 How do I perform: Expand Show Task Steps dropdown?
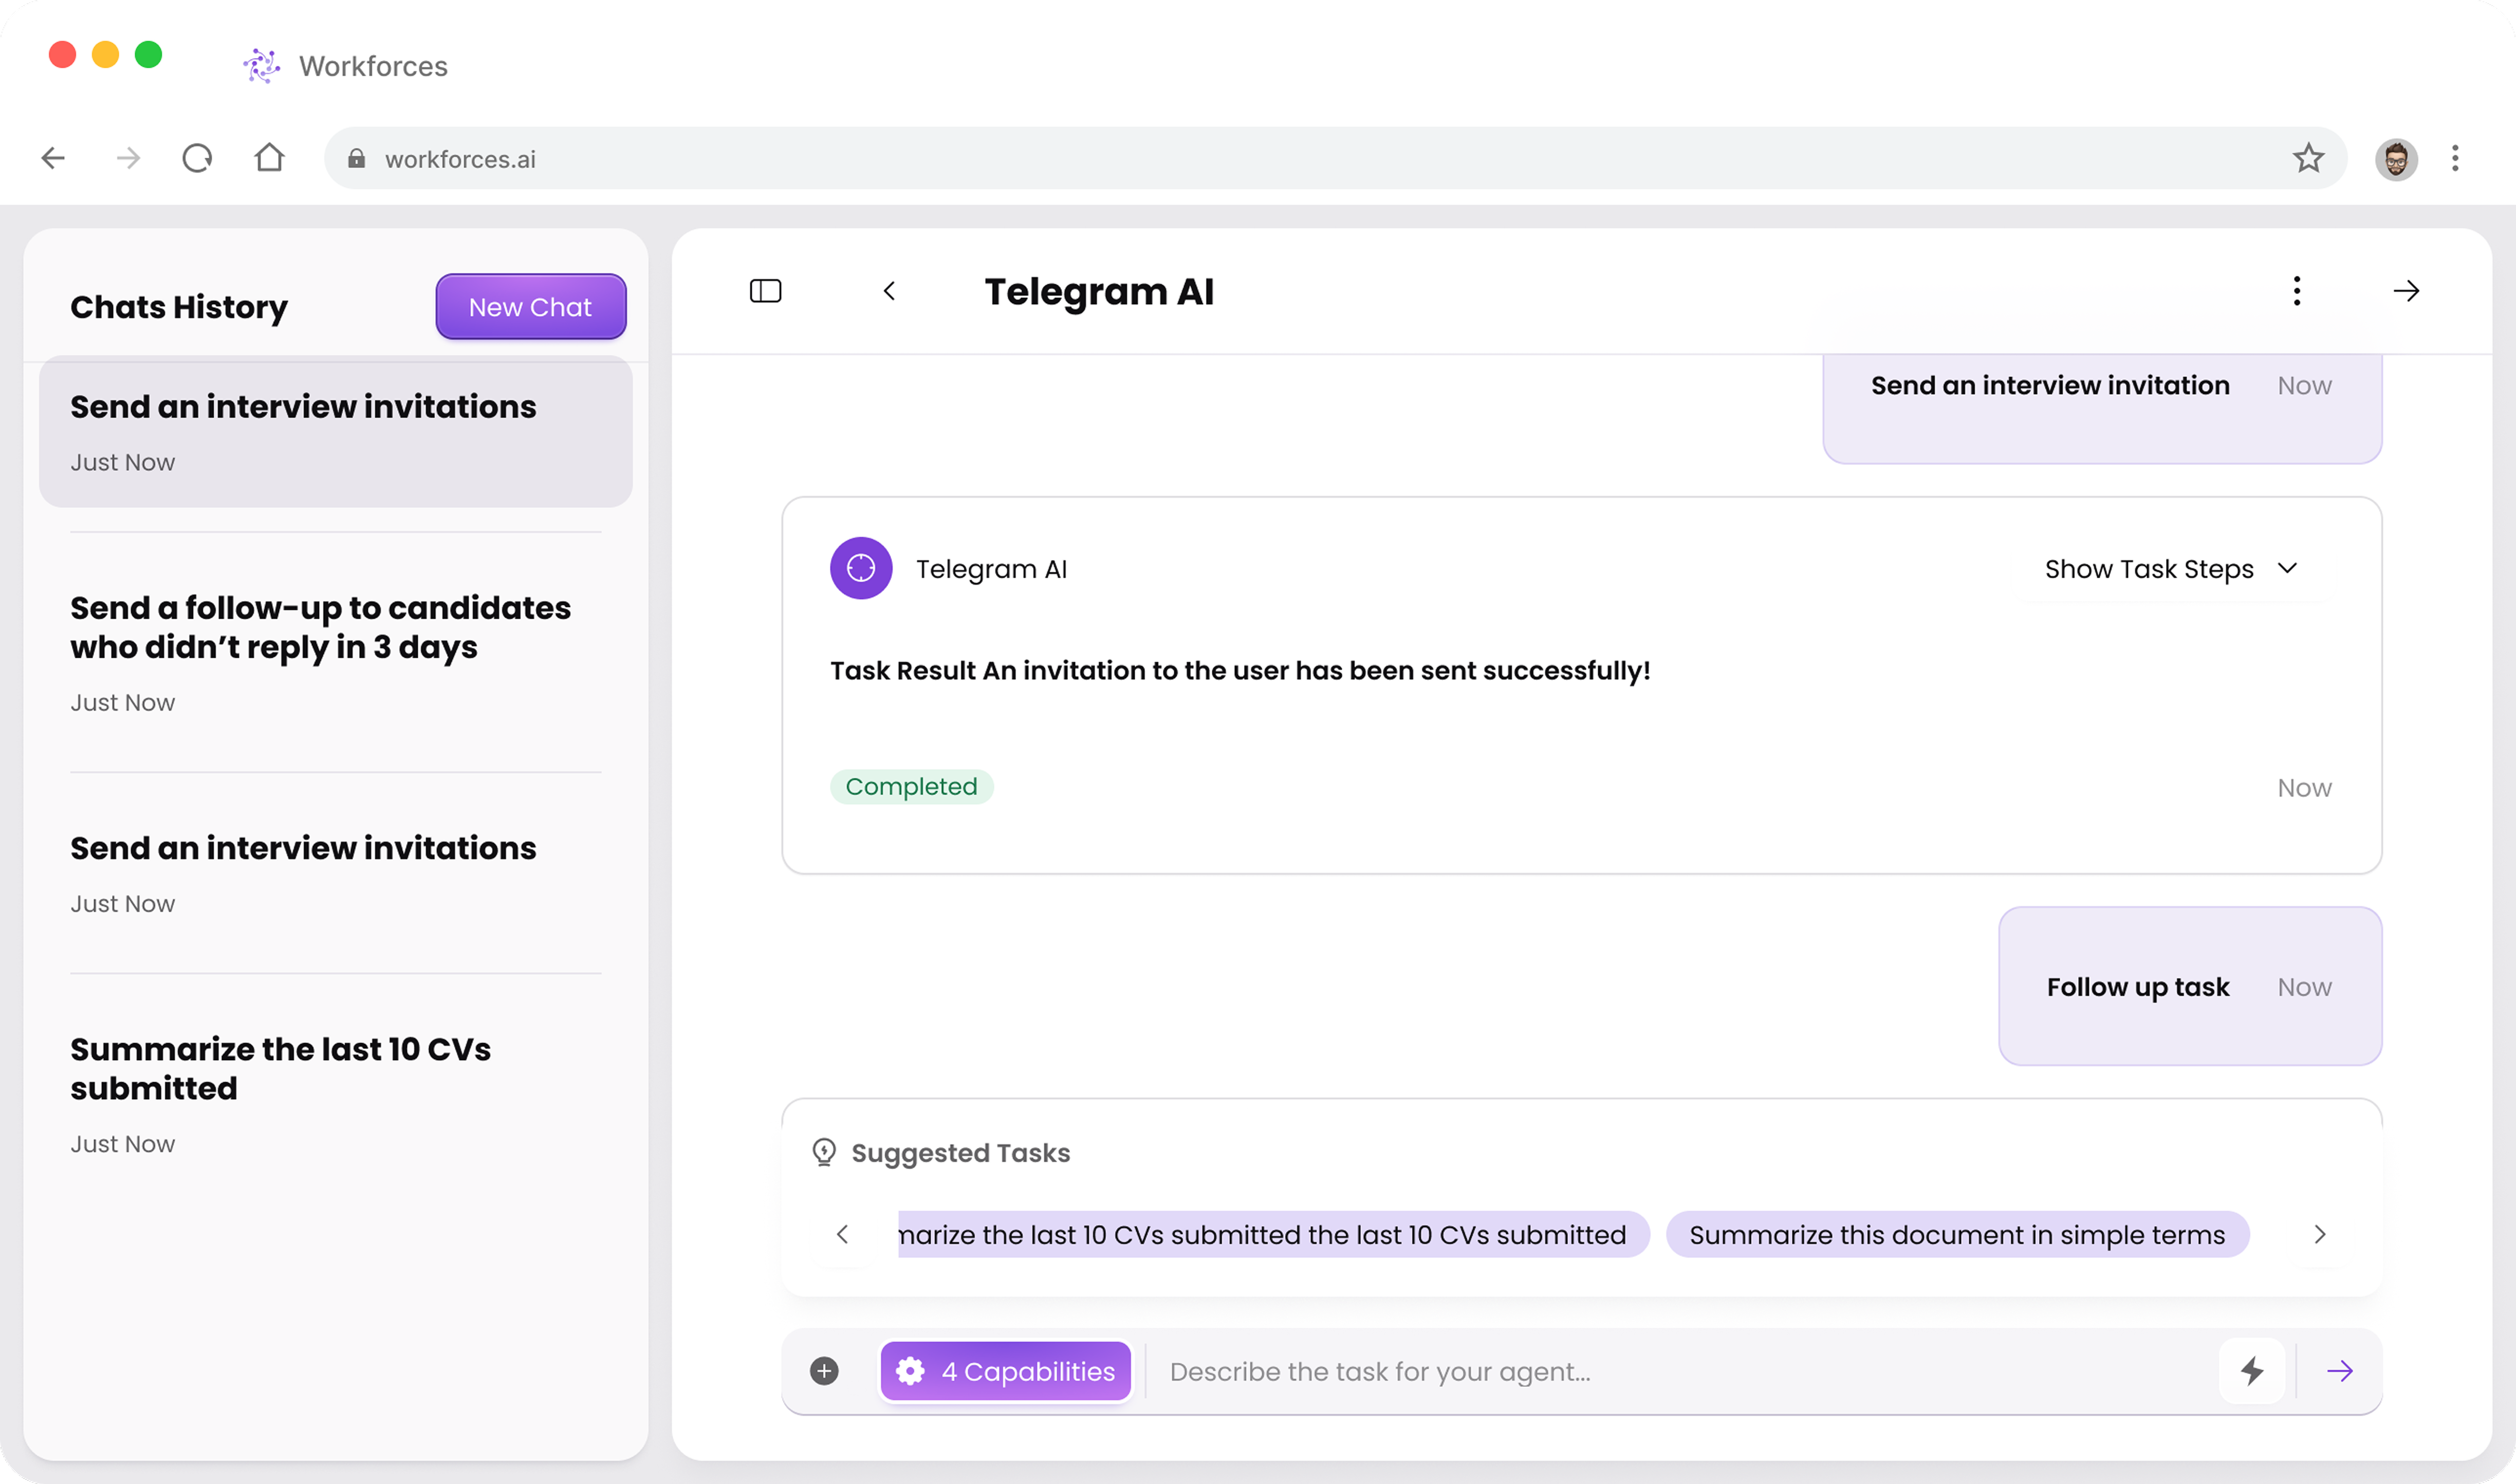2170,569
